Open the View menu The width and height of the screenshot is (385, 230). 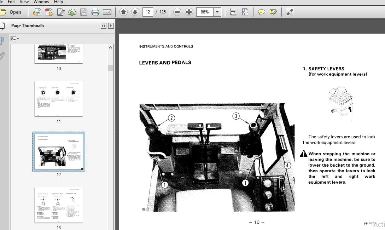click(x=24, y=2)
